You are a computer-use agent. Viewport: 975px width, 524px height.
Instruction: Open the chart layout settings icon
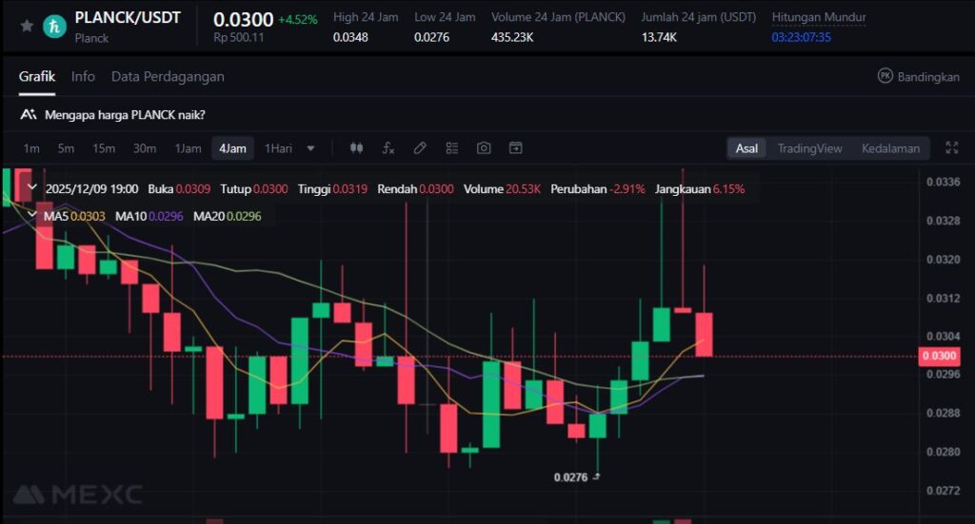[x=452, y=148]
